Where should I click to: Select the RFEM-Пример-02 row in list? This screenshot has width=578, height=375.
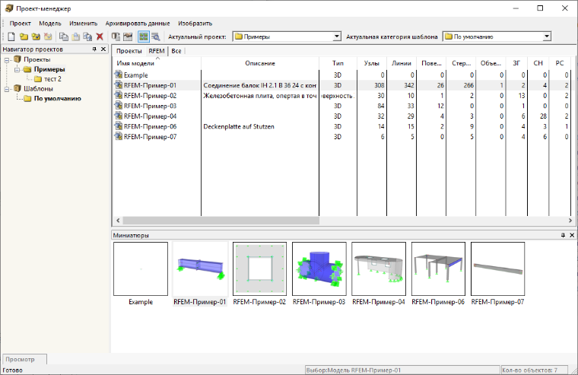[x=342, y=96]
